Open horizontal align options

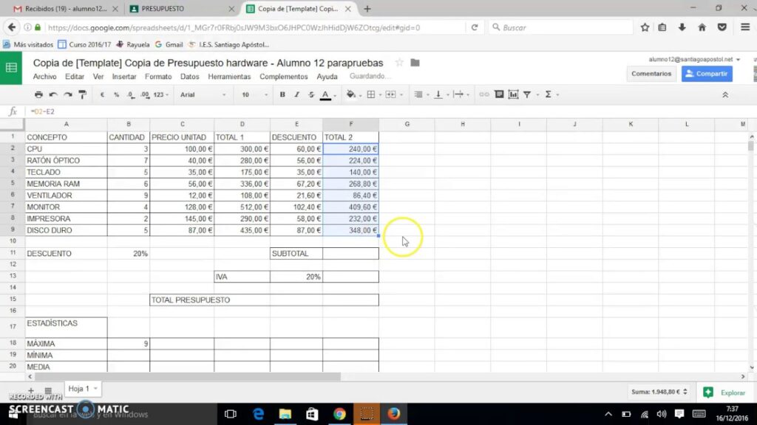pos(418,94)
